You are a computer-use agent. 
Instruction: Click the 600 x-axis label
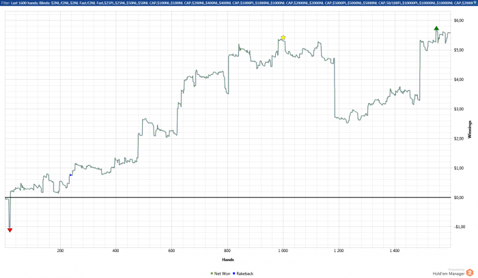pos(171,251)
